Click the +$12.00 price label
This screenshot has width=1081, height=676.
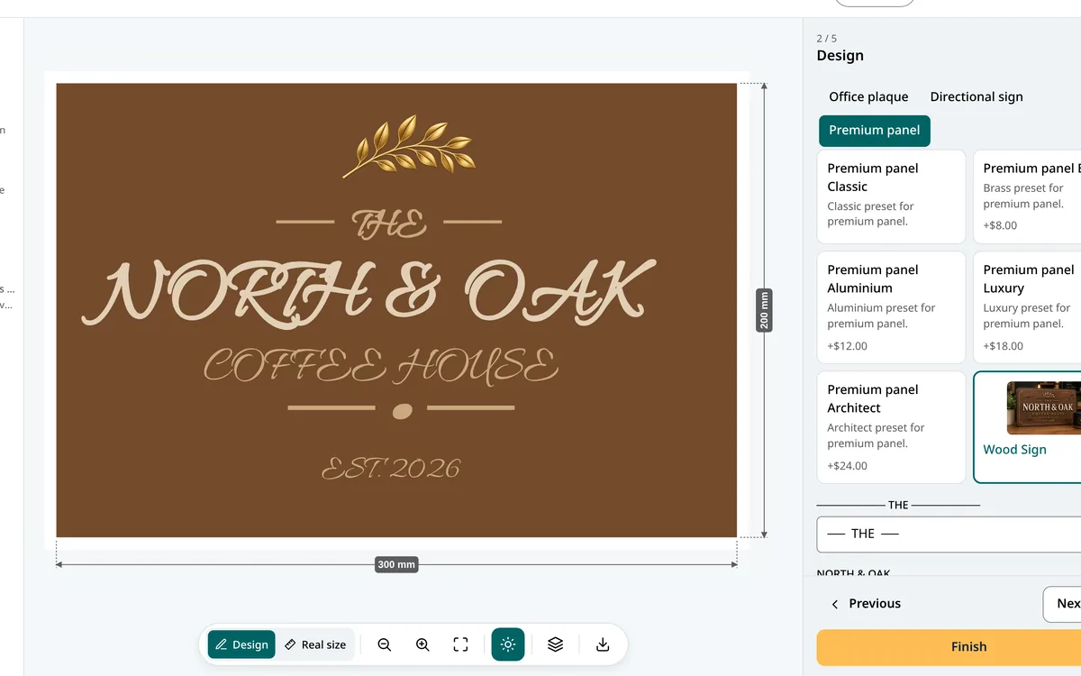848,346
